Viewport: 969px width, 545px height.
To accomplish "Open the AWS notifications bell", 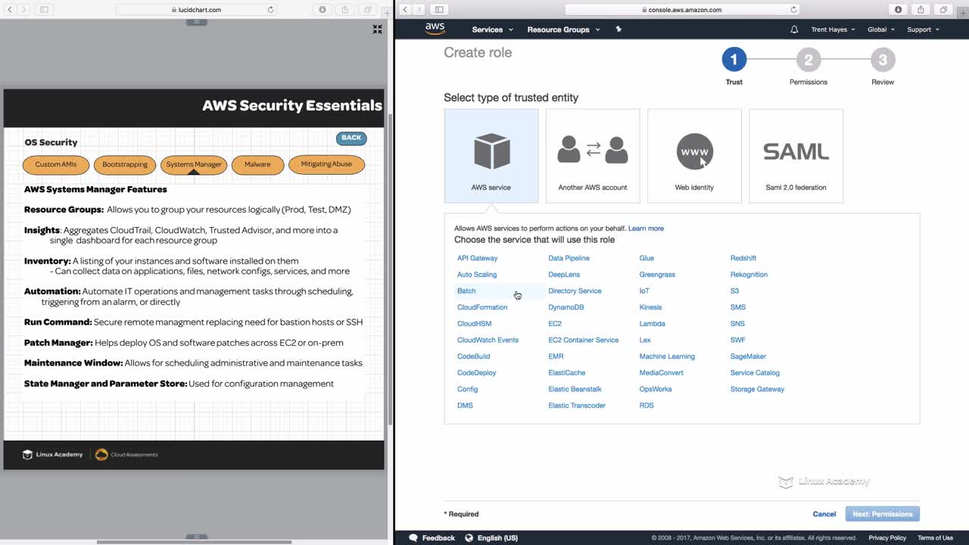I will 794,30.
